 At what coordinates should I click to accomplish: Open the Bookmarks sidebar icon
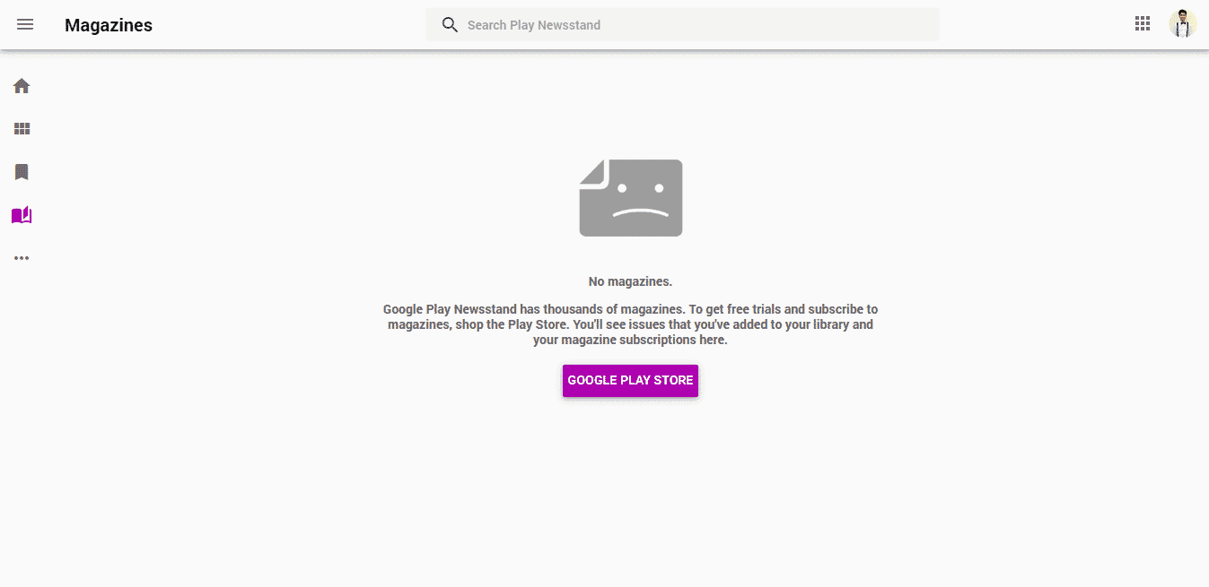click(22, 172)
